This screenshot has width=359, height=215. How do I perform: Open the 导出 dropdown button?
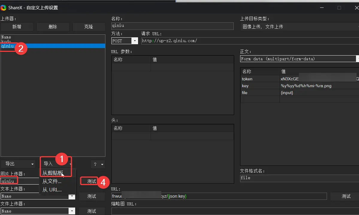pos(18,164)
